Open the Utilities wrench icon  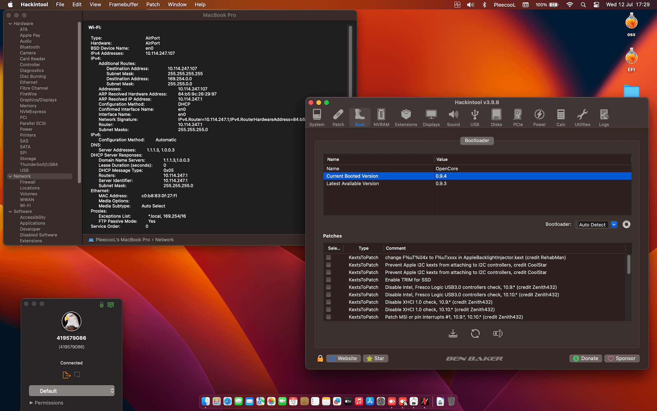click(x=582, y=117)
